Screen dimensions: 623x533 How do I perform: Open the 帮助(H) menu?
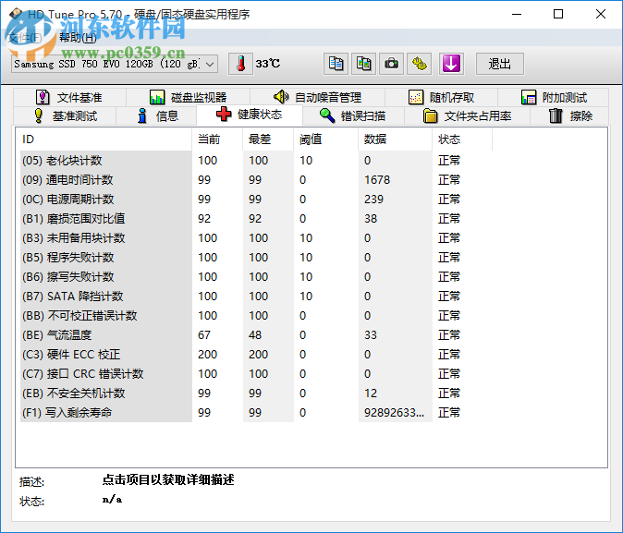78,38
